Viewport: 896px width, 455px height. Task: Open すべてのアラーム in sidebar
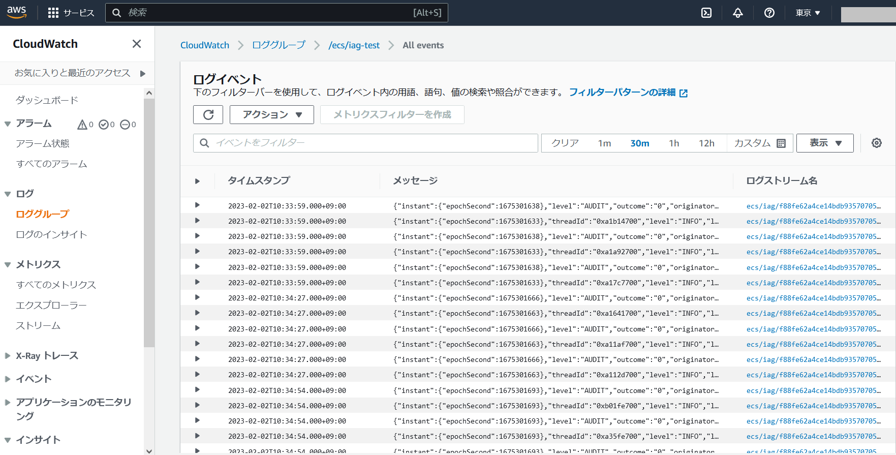(x=52, y=164)
